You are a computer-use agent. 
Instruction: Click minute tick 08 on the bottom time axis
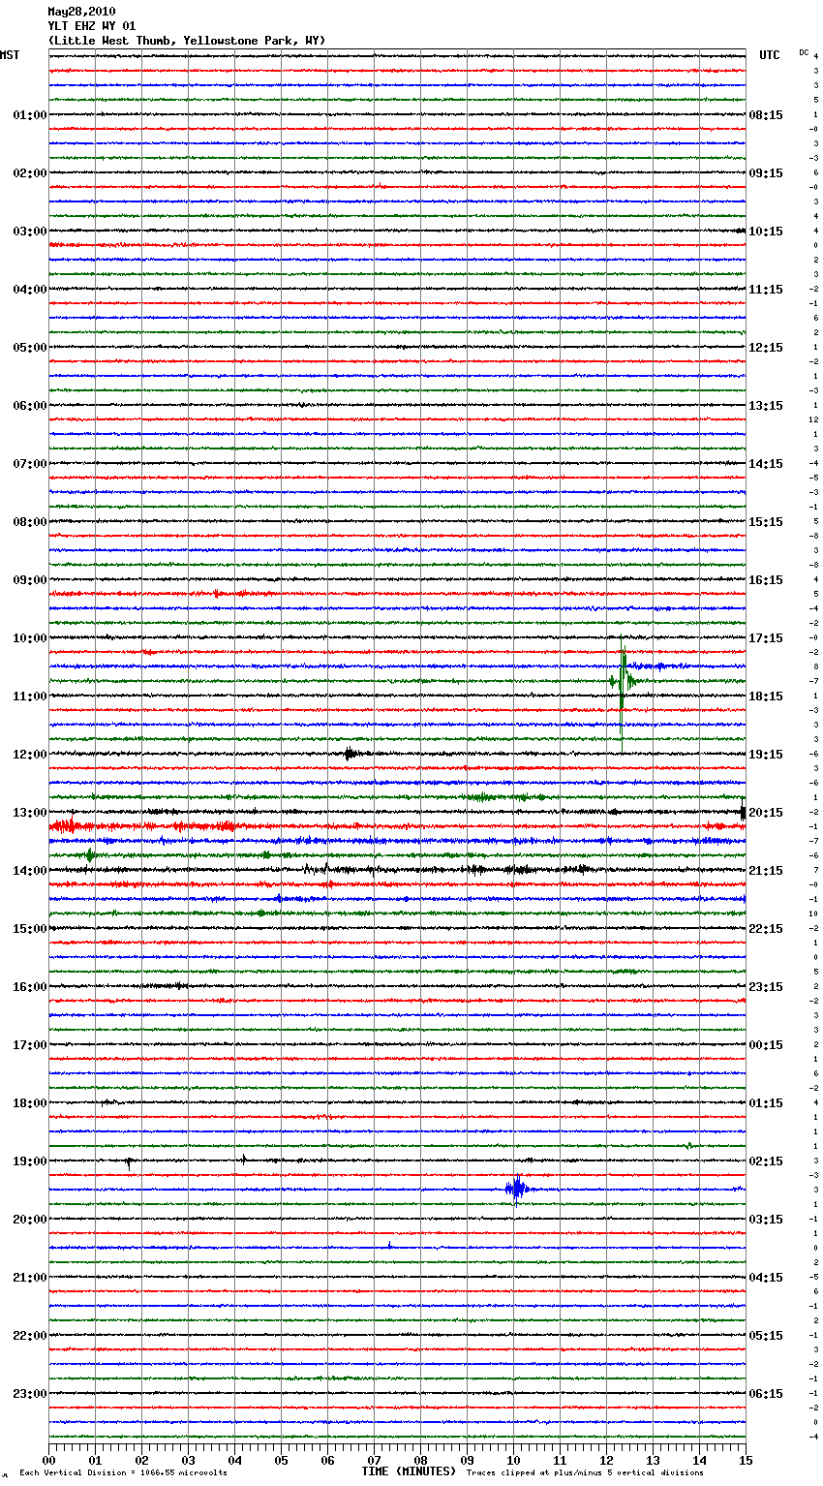(420, 1460)
